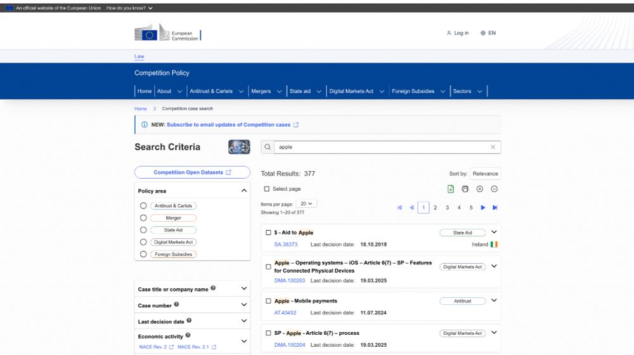Go to first page arrow icon
634x355 pixels.
tap(399, 207)
